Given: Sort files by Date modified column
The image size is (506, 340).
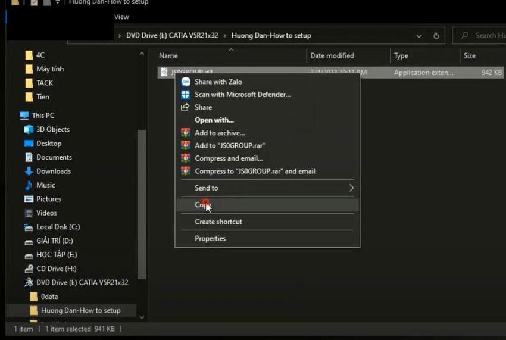Looking at the screenshot, I should [x=332, y=56].
